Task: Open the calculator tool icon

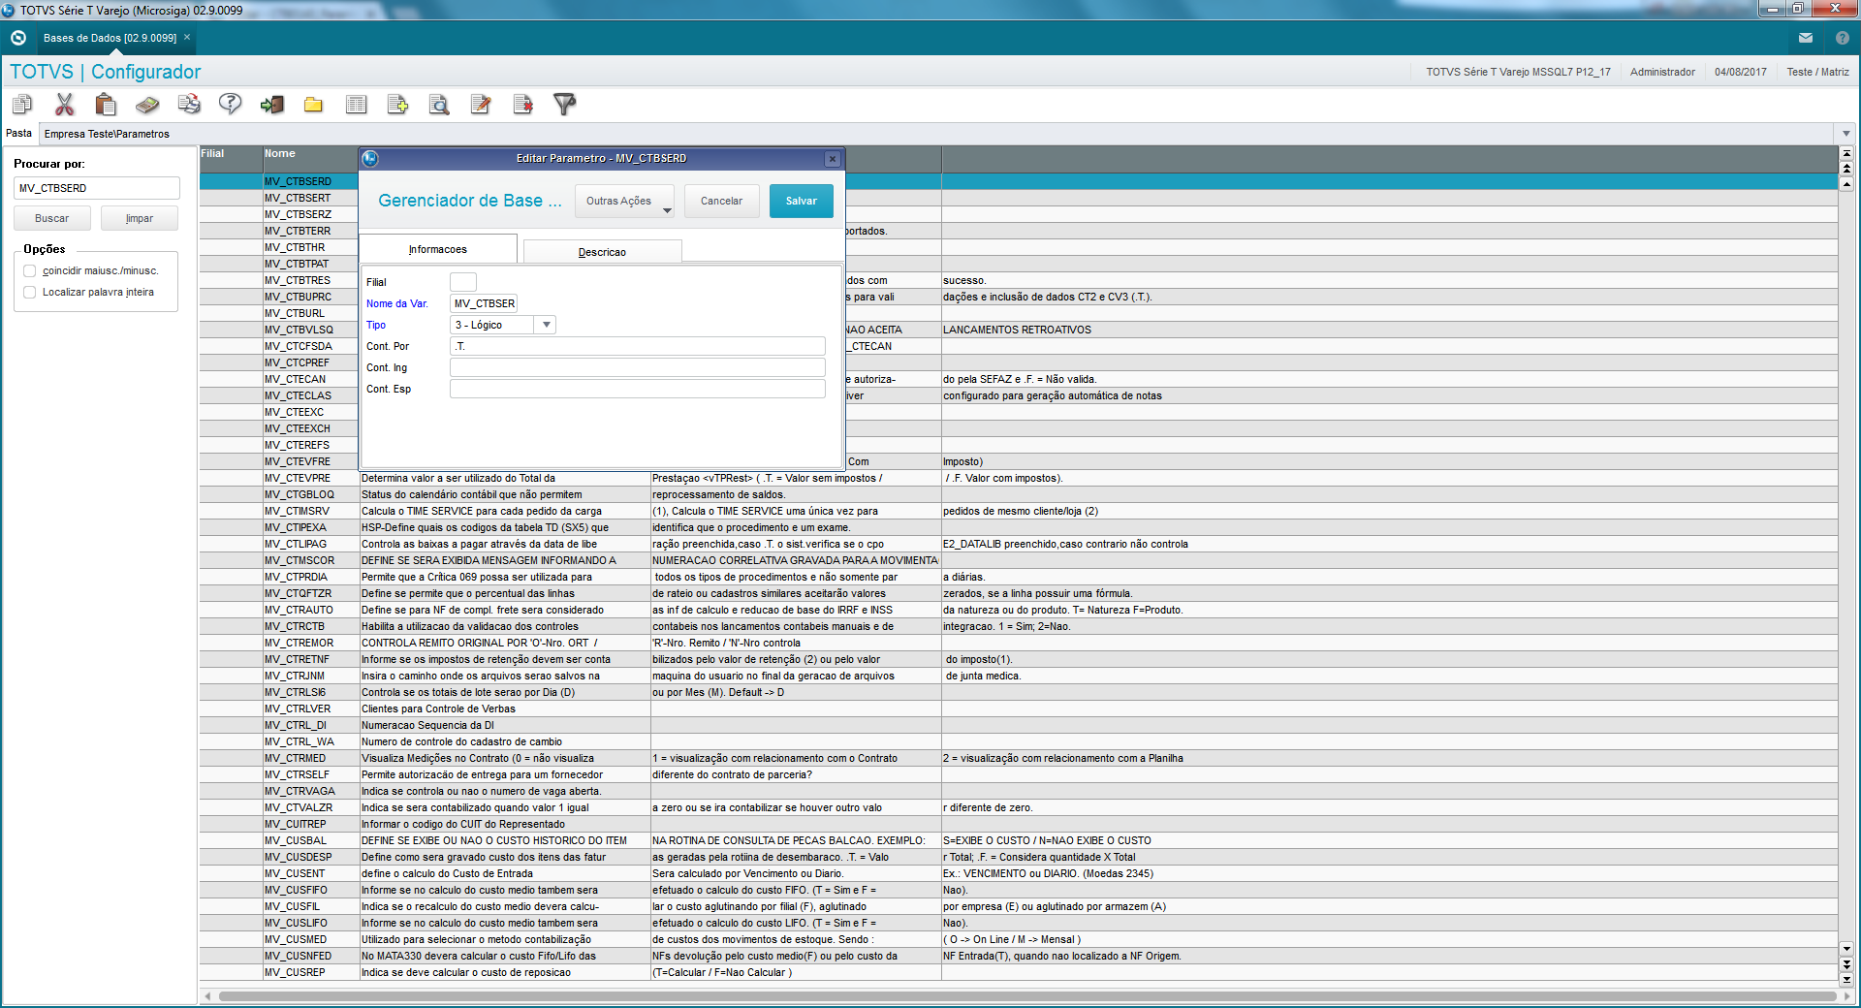Action: 147,104
